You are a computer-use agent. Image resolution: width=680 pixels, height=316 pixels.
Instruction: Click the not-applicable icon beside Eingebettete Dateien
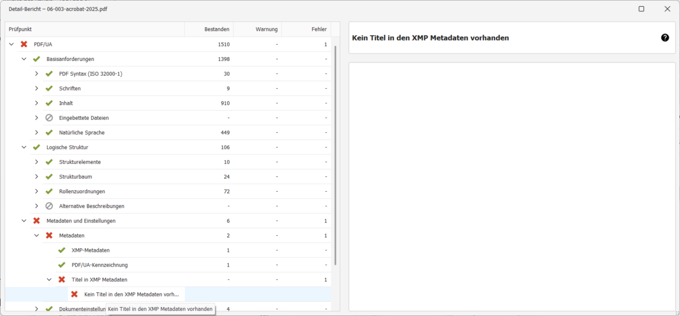[x=49, y=118]
